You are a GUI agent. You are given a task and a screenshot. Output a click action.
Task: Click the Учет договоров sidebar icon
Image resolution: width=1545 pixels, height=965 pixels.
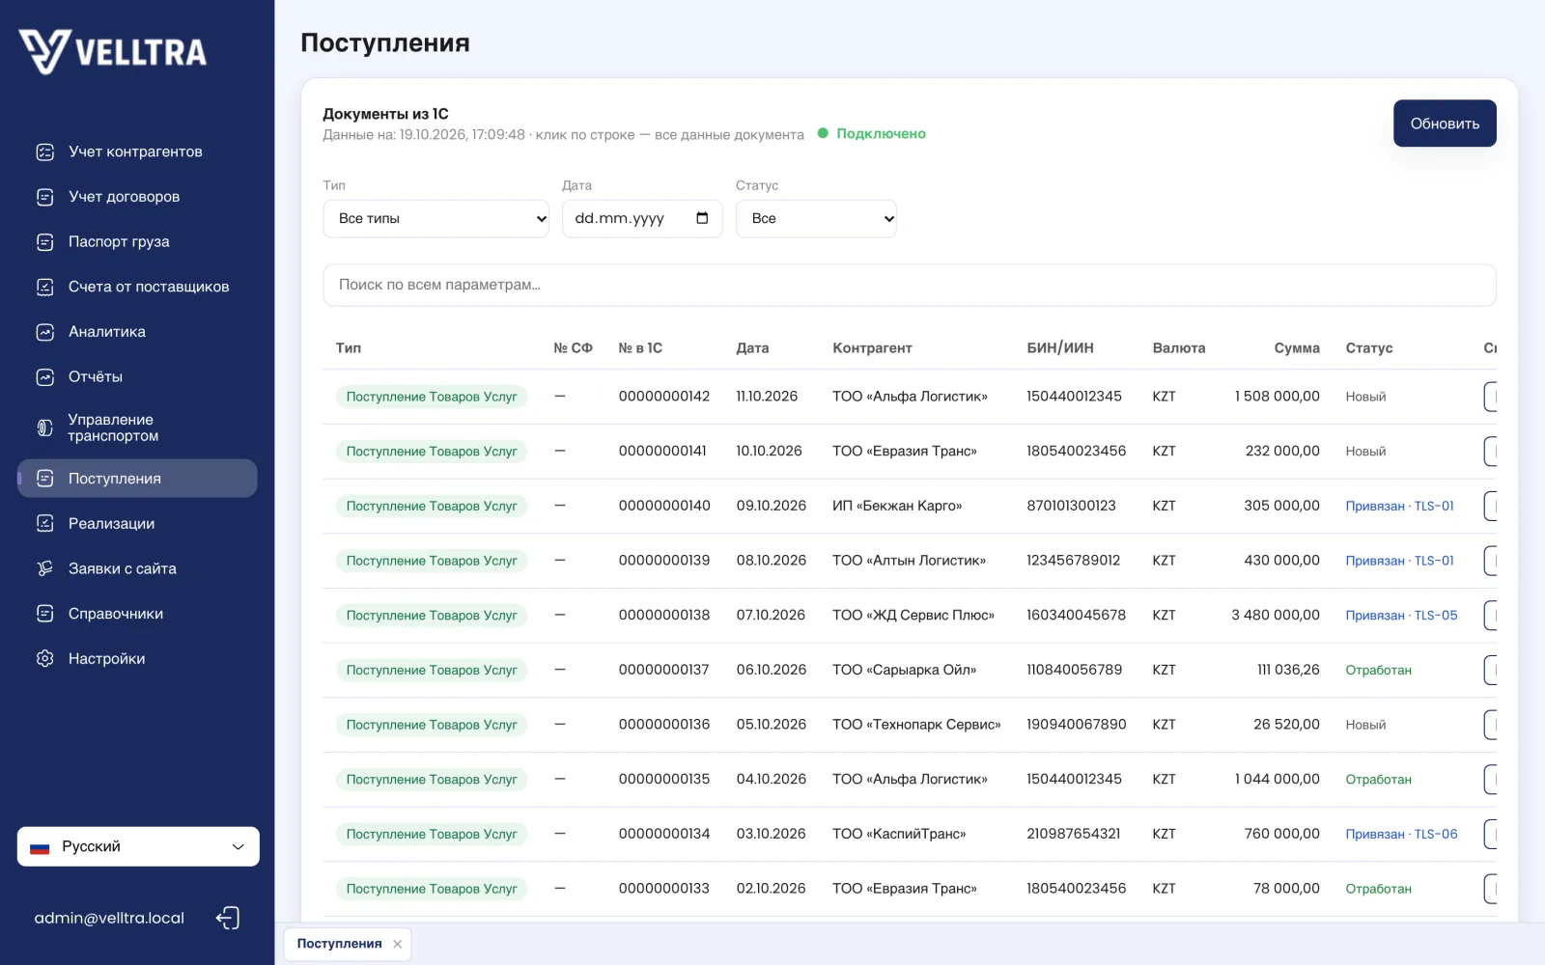(44, 197)
